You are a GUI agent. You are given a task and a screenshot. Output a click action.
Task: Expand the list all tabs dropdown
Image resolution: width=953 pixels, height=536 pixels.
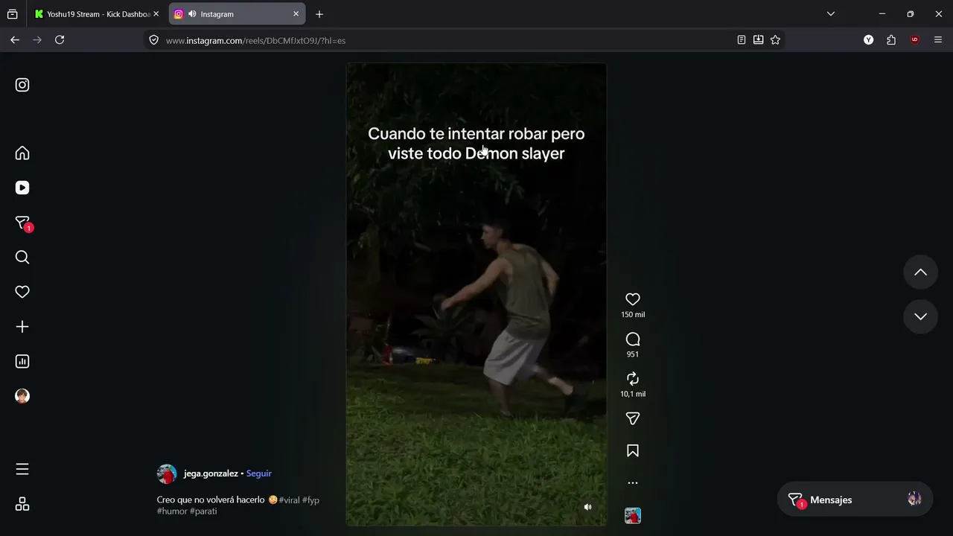click(831, 14)
